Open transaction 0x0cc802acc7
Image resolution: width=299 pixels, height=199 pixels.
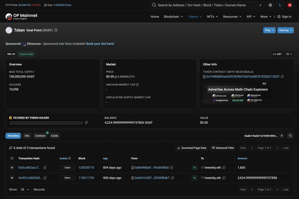click(x=29, y=167)
